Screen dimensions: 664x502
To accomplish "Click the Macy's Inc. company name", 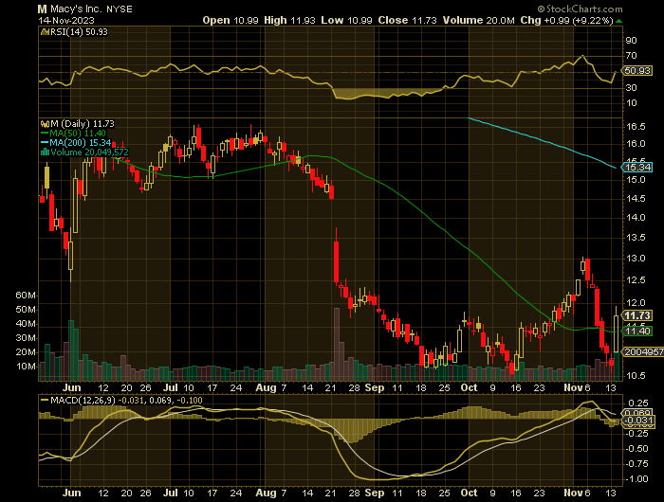I will (78, 9).
